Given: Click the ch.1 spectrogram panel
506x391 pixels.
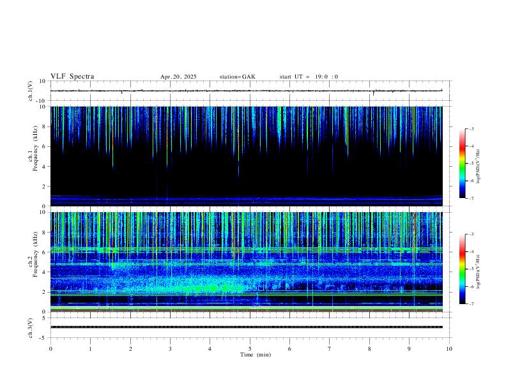Looking at the screenshot, I should (x=247, y=156).
